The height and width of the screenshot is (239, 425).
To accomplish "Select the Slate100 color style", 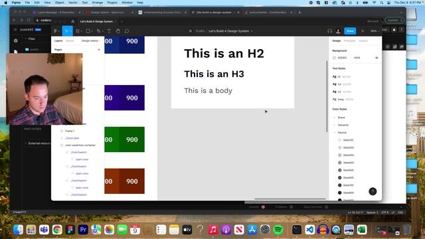I will pyautogui.click(x=345, y=140).
